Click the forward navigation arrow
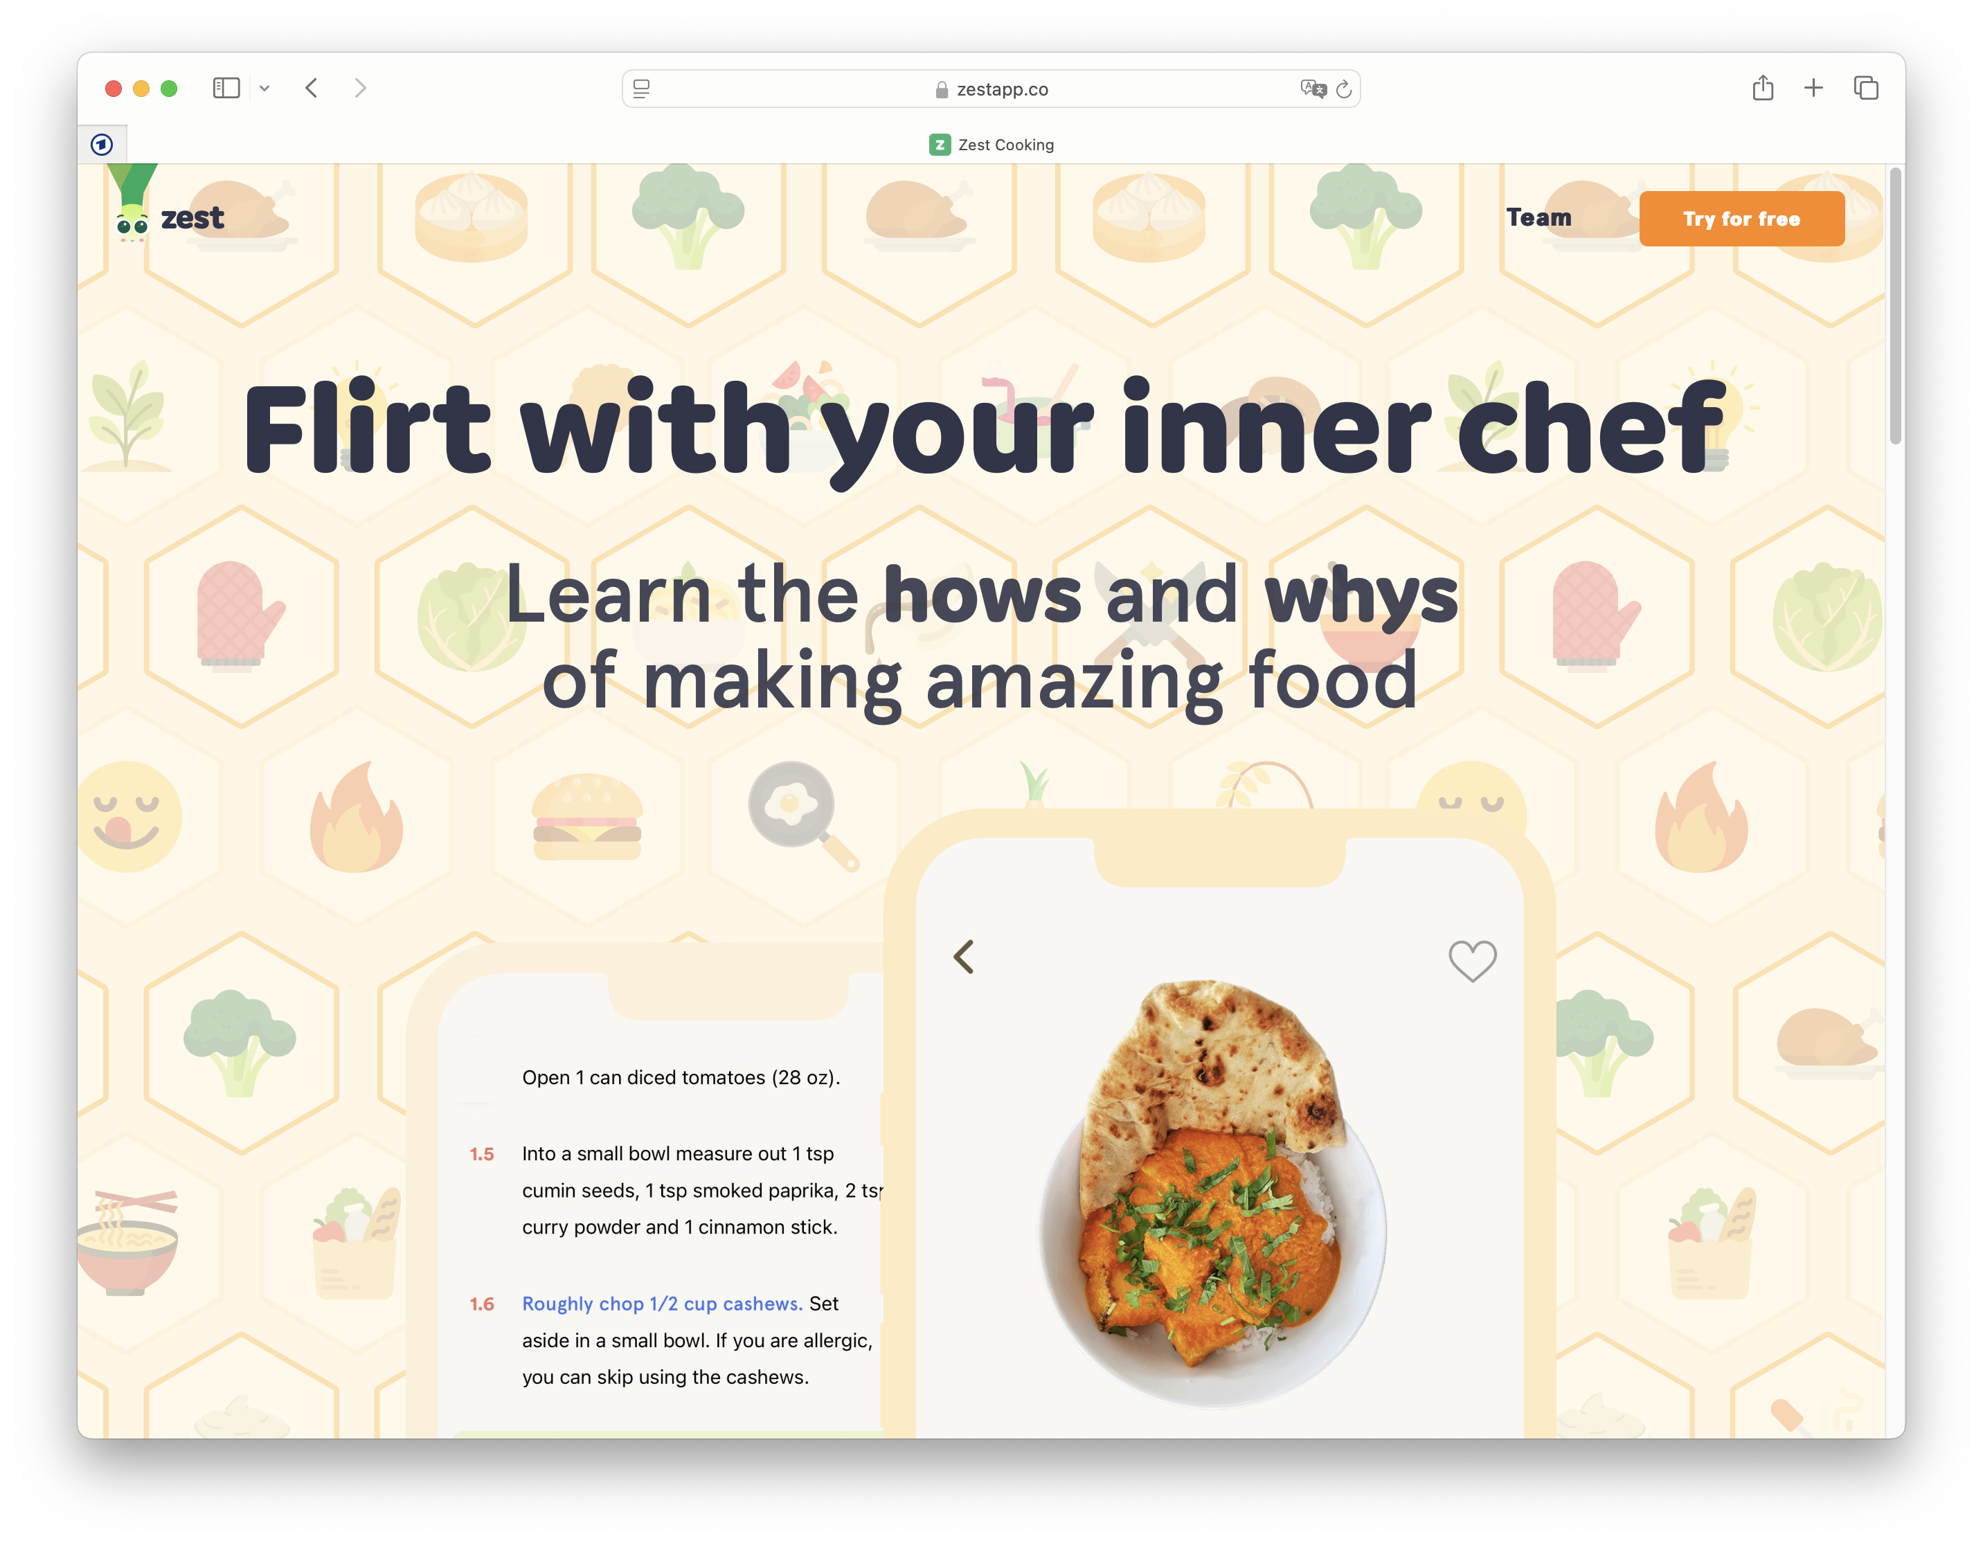This screenshot has width=1983, height=1541. pos(361,88)
